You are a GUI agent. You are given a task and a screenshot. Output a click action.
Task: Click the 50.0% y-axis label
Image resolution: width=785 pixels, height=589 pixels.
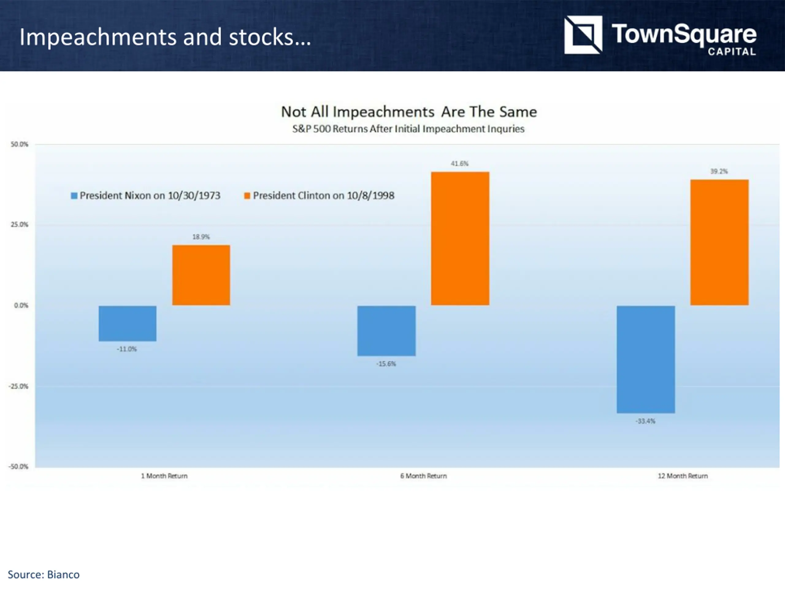click(x=19, y=144)
